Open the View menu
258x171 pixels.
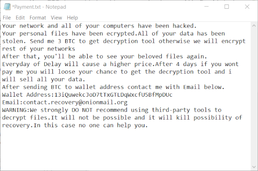[x=56, y=18]
